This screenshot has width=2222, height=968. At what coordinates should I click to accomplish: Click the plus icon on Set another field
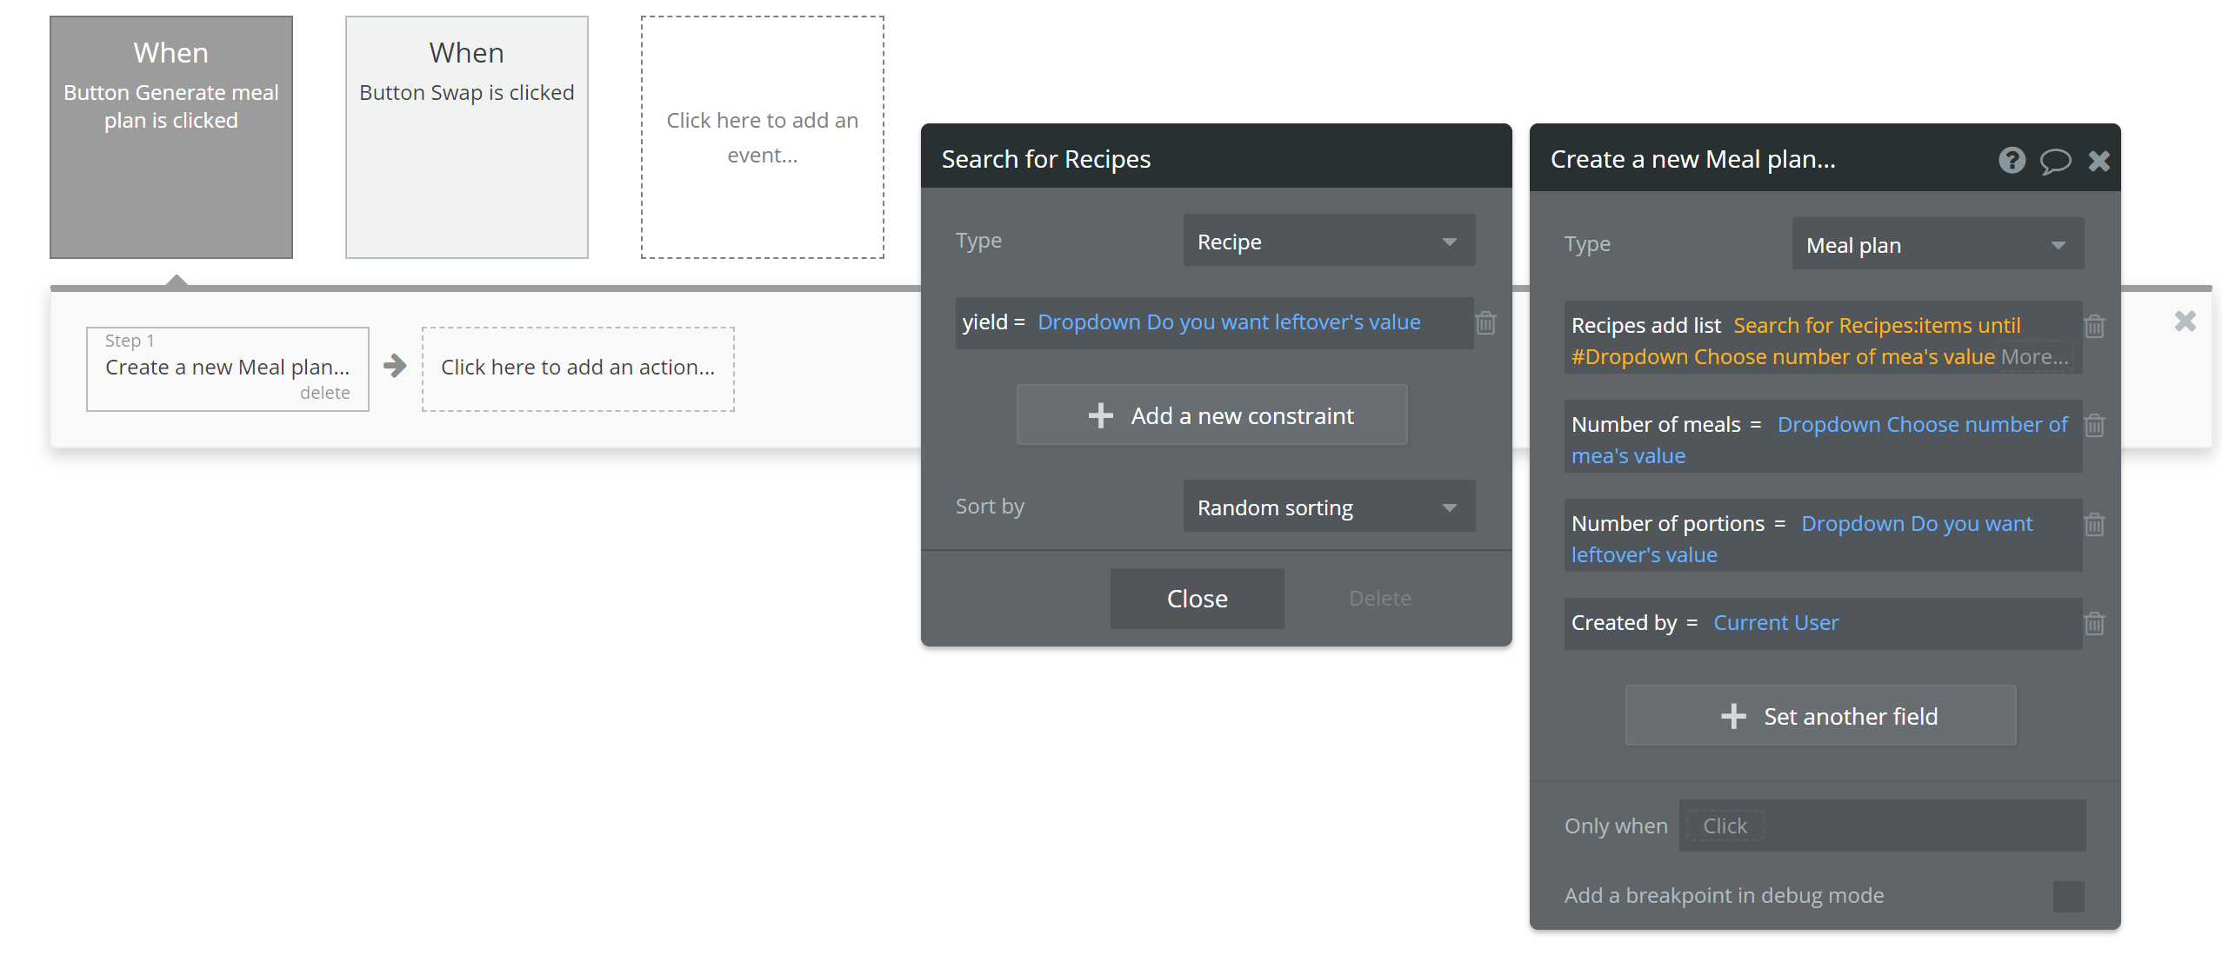click(x=1733, y=716)
